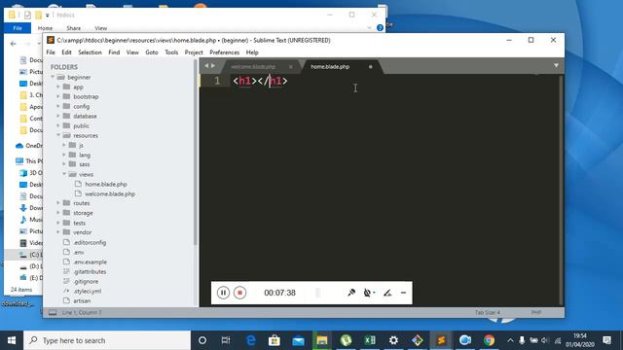
Task: Open the Tools menu
Action: click(171, 52)
